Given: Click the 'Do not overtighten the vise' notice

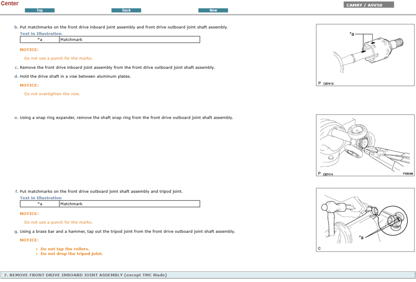Looking at the screenshot, I should tap(52, 94).
